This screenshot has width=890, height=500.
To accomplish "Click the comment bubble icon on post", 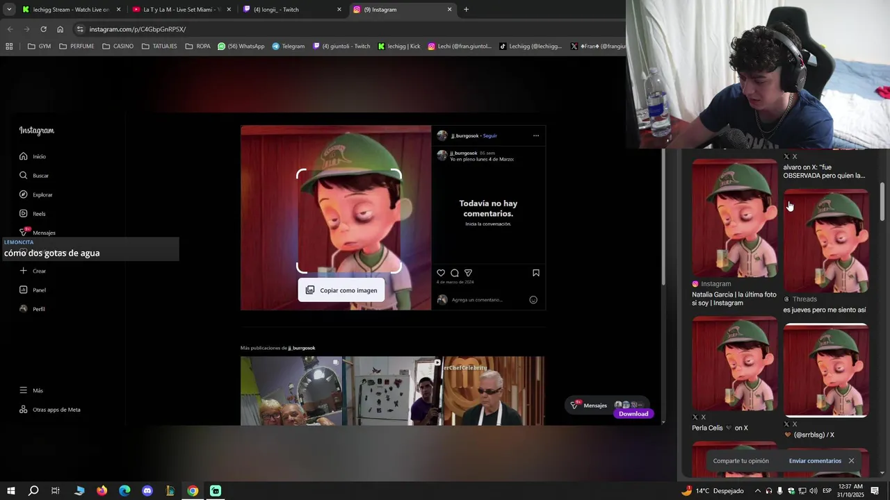I will tap(454, 273).
